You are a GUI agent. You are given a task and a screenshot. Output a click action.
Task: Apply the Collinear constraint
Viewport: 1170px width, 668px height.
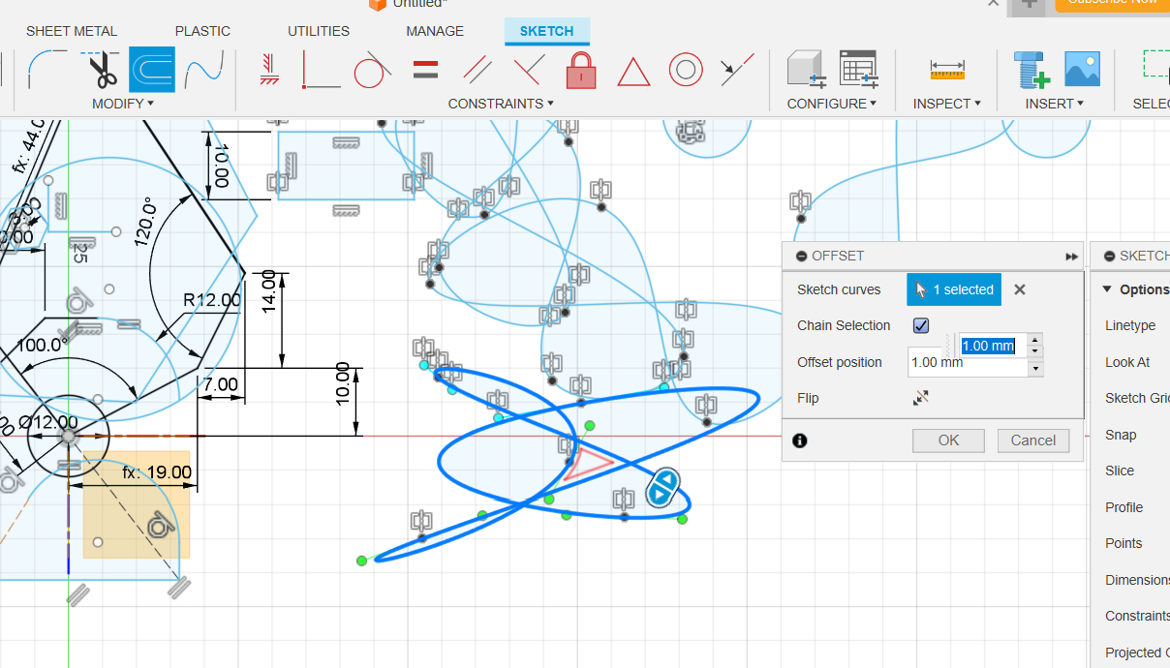(x=737, y=70)
